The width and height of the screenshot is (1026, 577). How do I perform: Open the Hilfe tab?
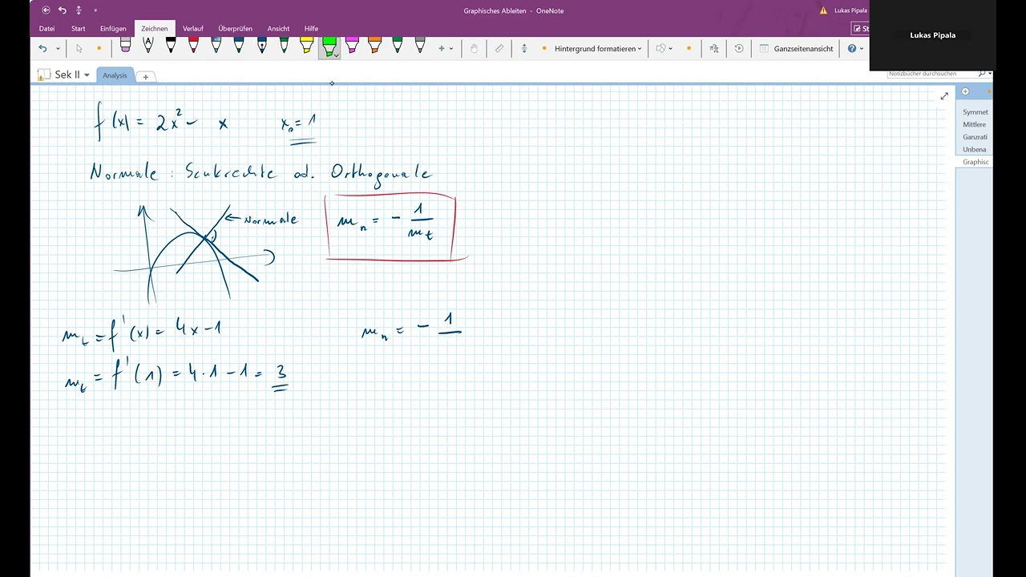[311, 29]
